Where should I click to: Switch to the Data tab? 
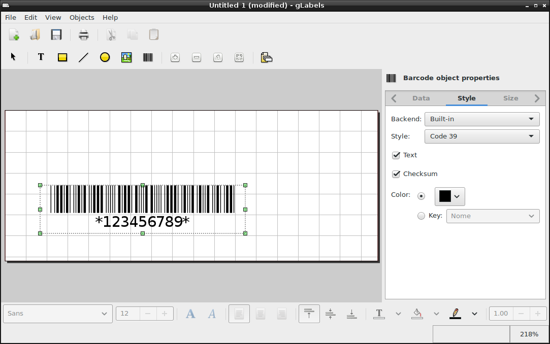[x=421, y=98]
